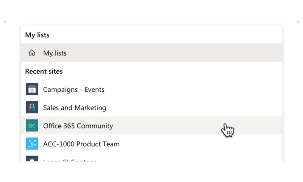Click the Campaigns - Events calendar icon

point(32,89)
